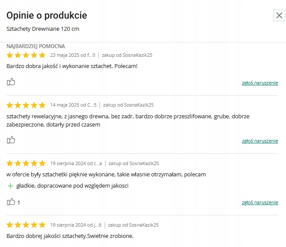Report abuse on the 14 maja 2025 review

click(260, 140)
